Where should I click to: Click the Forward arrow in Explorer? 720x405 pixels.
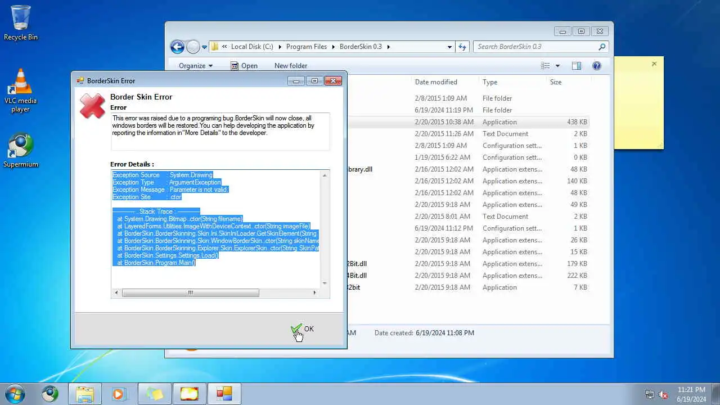coord(193,47)
